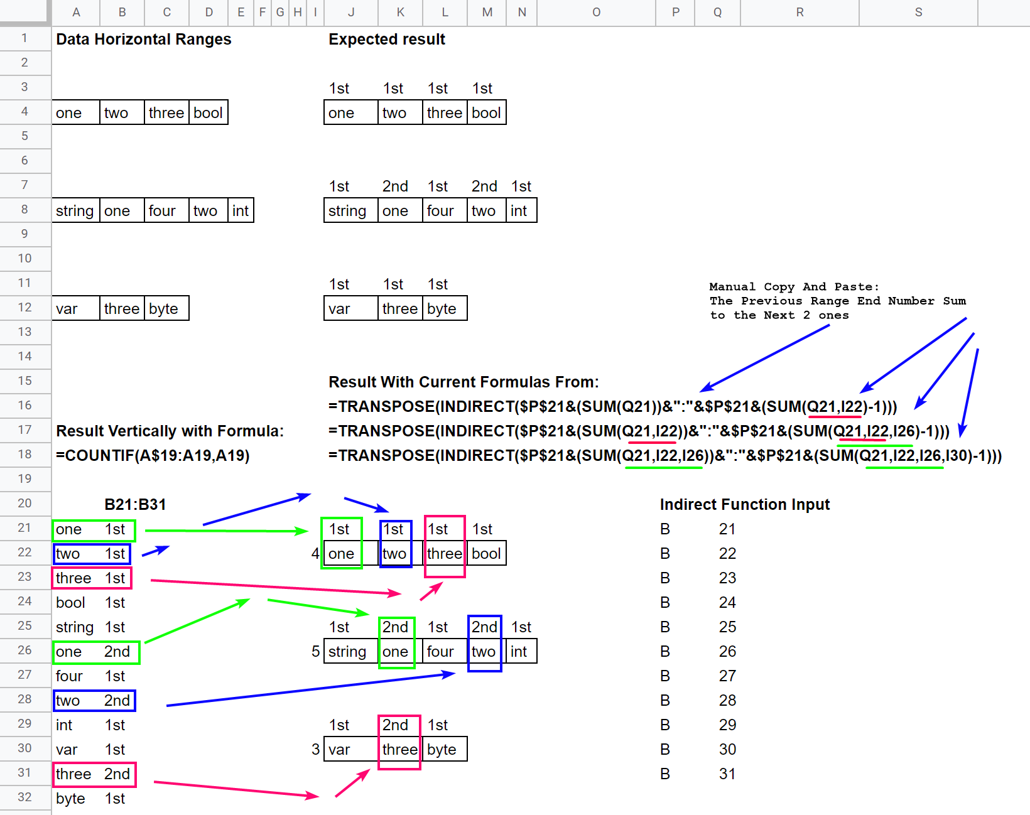Select result cell 'byte' in row 30

[445, 750]
